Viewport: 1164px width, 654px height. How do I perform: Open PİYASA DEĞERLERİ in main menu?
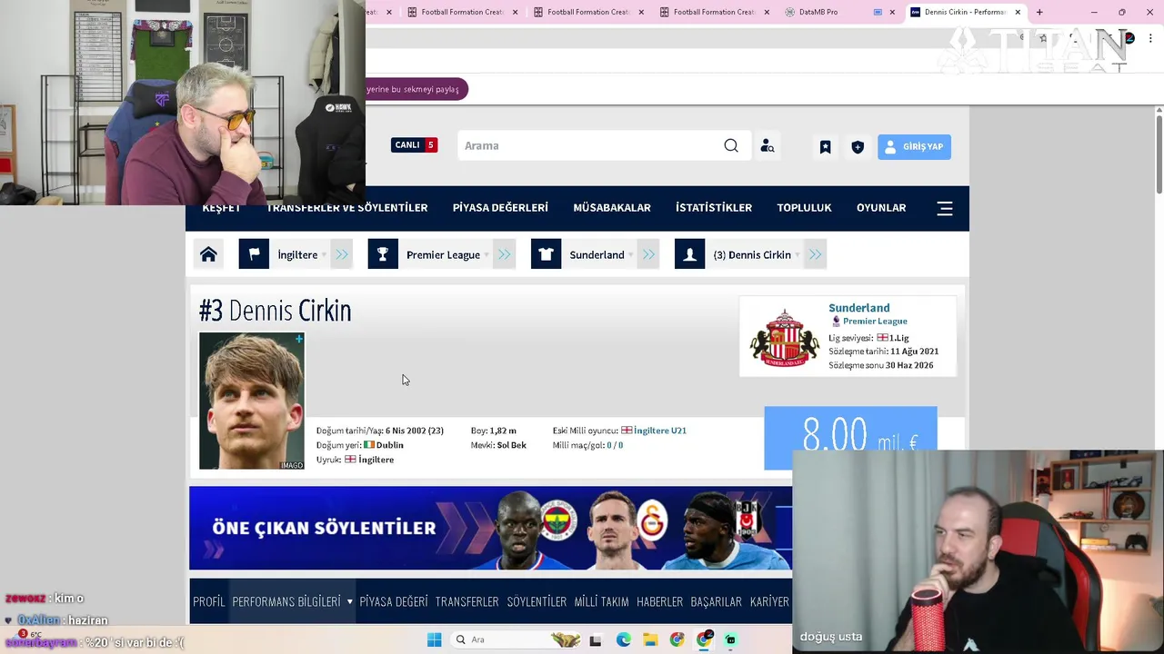pyautogui.click(x=500, y=208)
